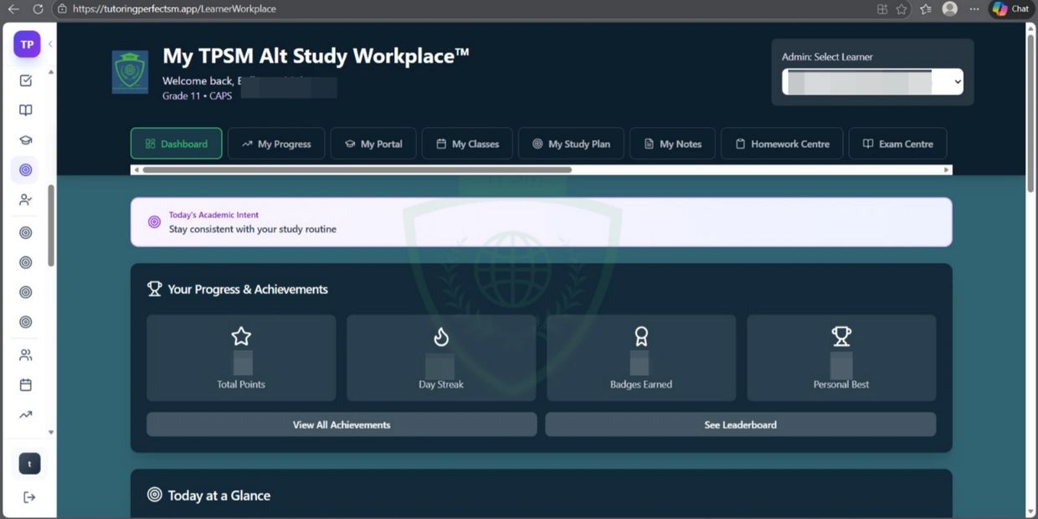Screen dimensions: 1038x519
Task: Select the graduation cap sidebar icon
Action: (26, 141)
